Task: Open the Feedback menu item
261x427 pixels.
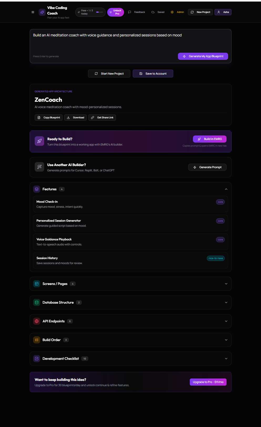Action: pos(137,12)
